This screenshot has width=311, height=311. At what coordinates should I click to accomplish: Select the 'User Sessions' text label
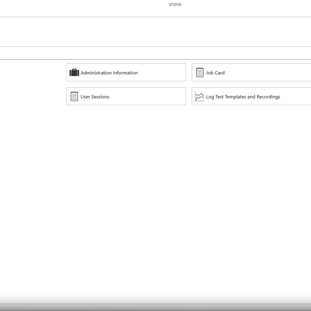point(95,97)
